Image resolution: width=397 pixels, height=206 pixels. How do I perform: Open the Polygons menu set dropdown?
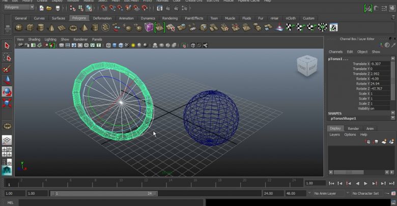coord(19,8)
